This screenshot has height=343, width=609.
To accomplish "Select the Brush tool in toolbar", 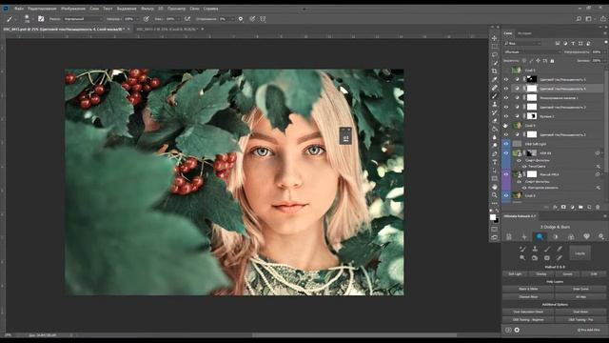I will click(494, 96).
